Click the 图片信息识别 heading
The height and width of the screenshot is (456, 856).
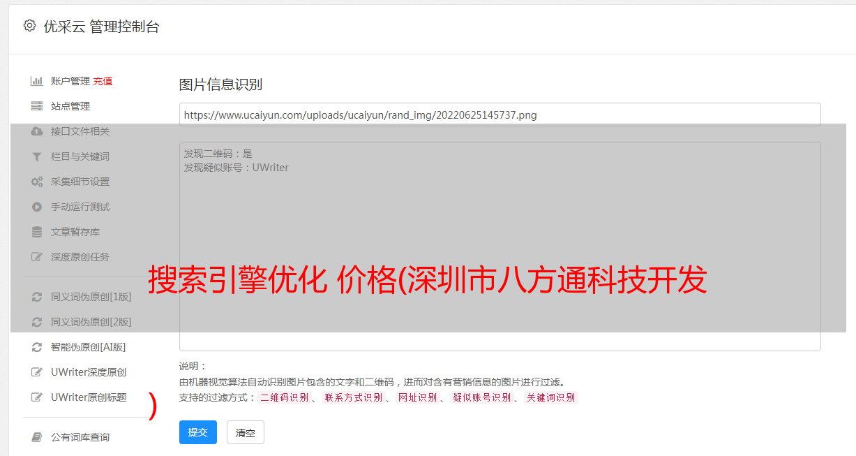pyautogui.click(x=220, y=84)
